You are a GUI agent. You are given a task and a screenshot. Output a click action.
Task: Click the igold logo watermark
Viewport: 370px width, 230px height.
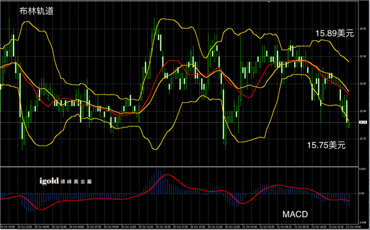coord(49,181)
